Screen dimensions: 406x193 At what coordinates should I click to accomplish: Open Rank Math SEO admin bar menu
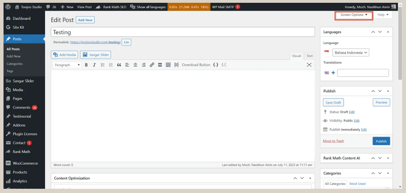[111, 7]
